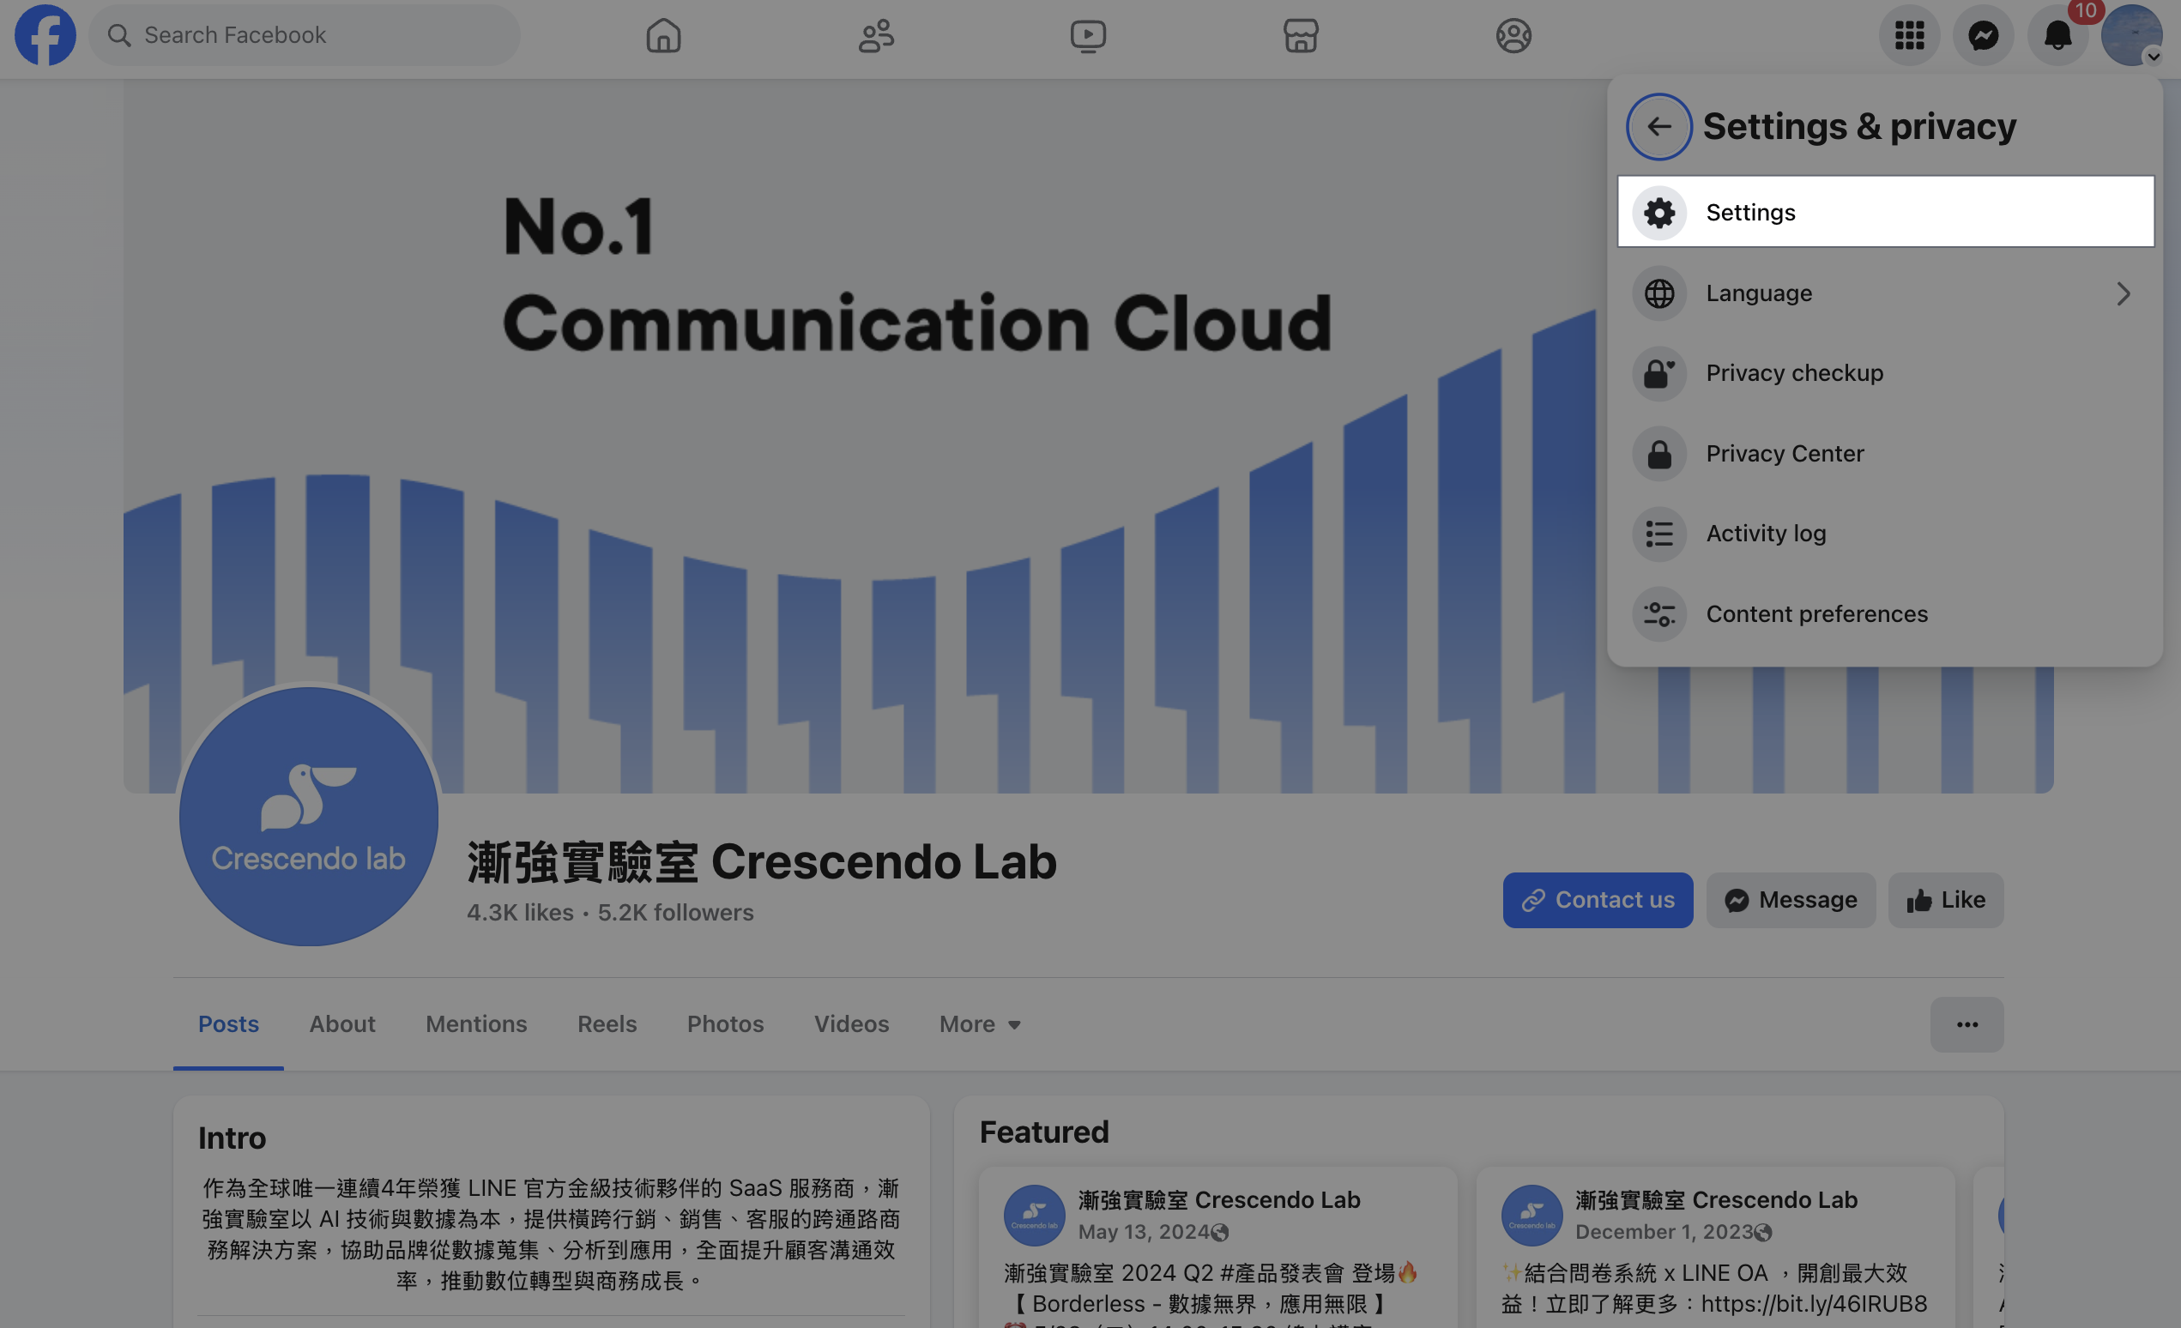
Task: Like the Crescendo Lab page
Action: 1946,900
